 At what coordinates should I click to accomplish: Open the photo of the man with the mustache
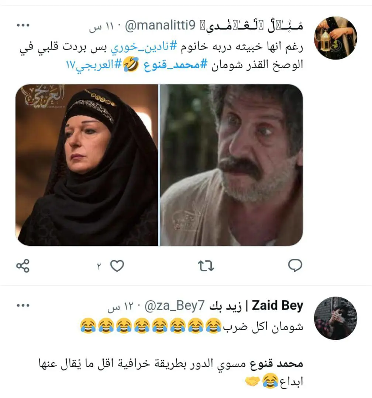click(231, 165)
